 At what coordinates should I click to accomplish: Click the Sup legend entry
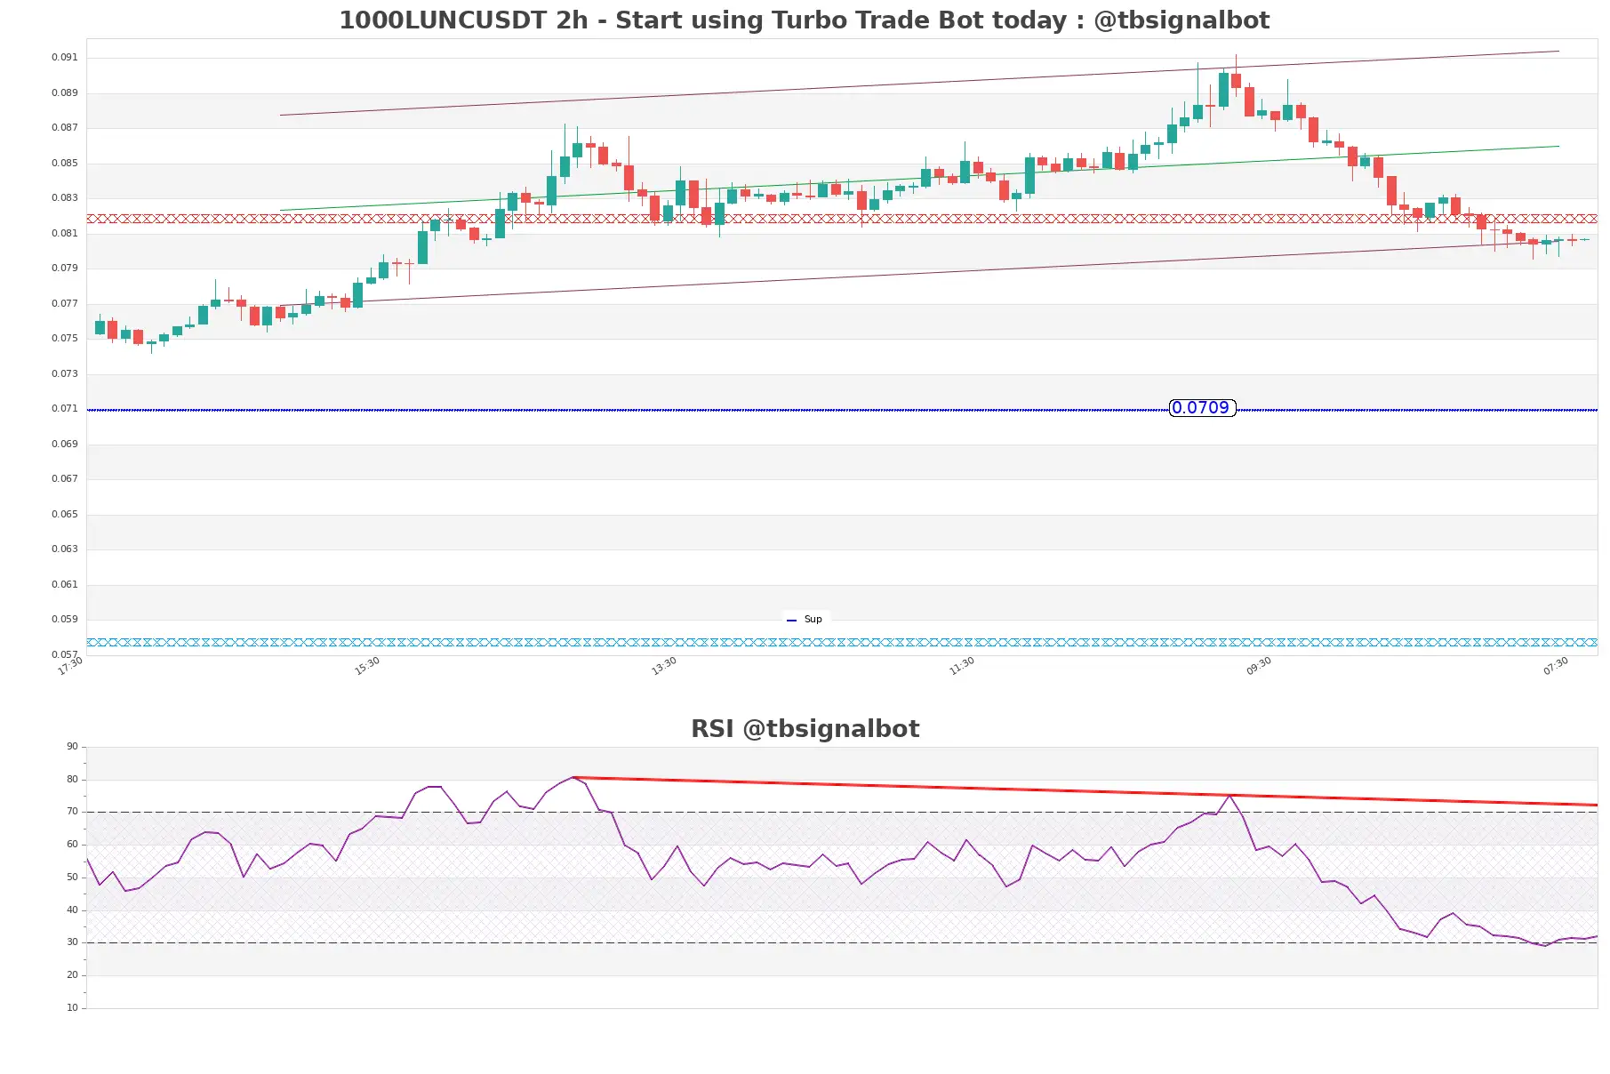tap(805, 620)
